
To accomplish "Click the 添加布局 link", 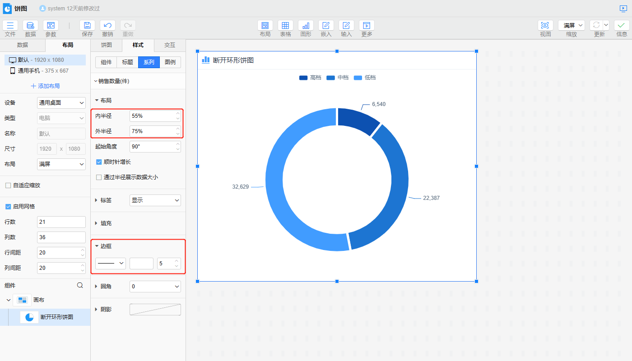I will click(45, 86).
